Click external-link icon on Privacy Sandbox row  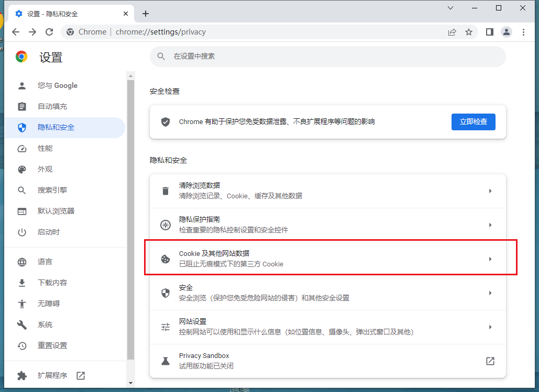click(x=490, y=361)
